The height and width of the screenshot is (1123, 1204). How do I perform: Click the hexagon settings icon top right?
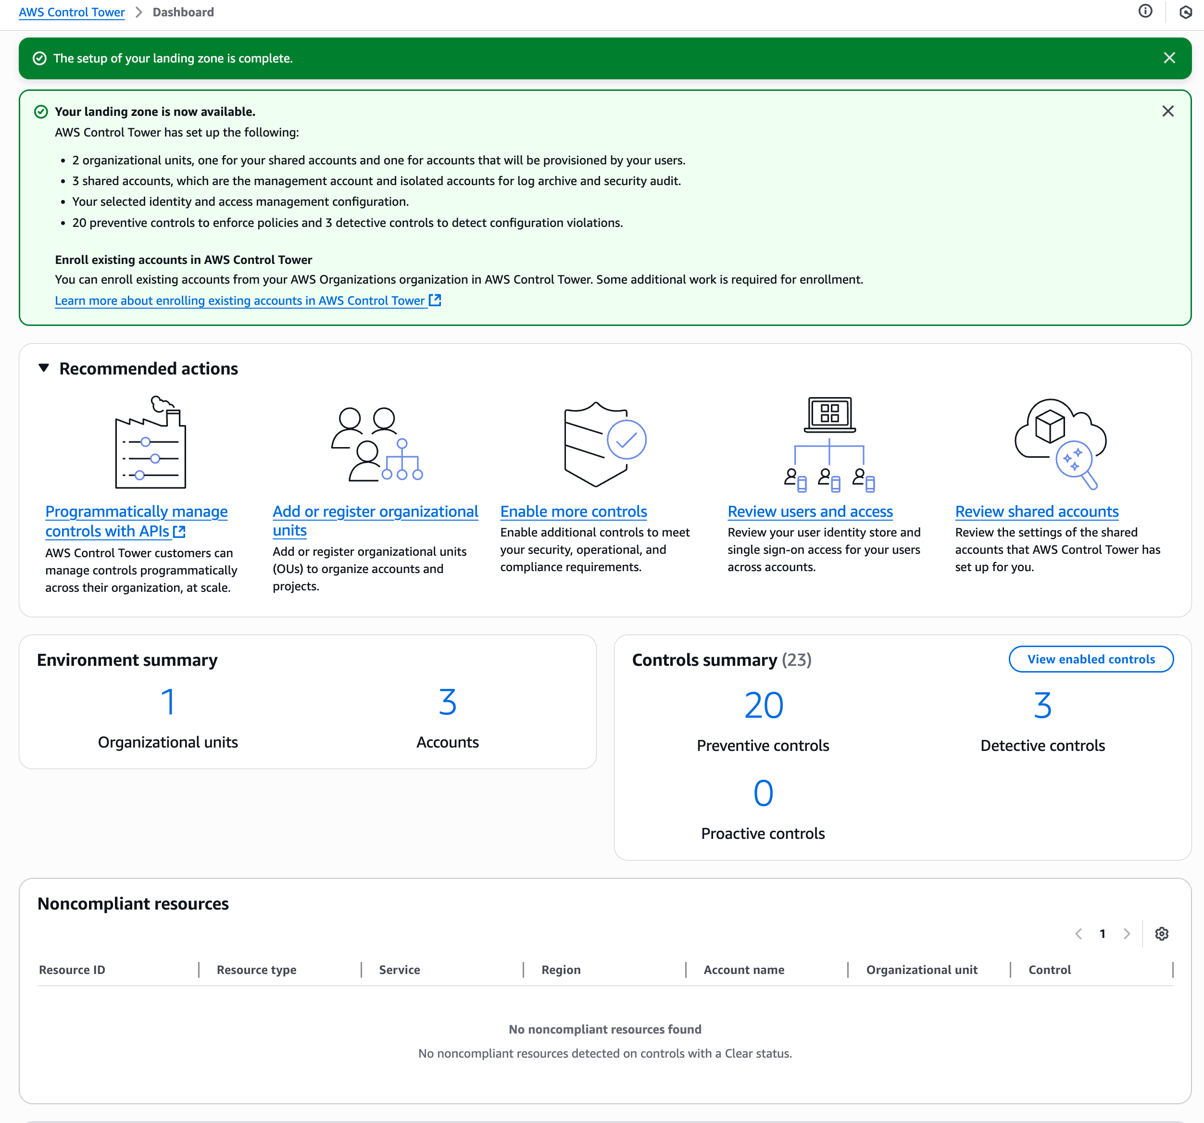pyautogui.click(x=1185, y=12)
